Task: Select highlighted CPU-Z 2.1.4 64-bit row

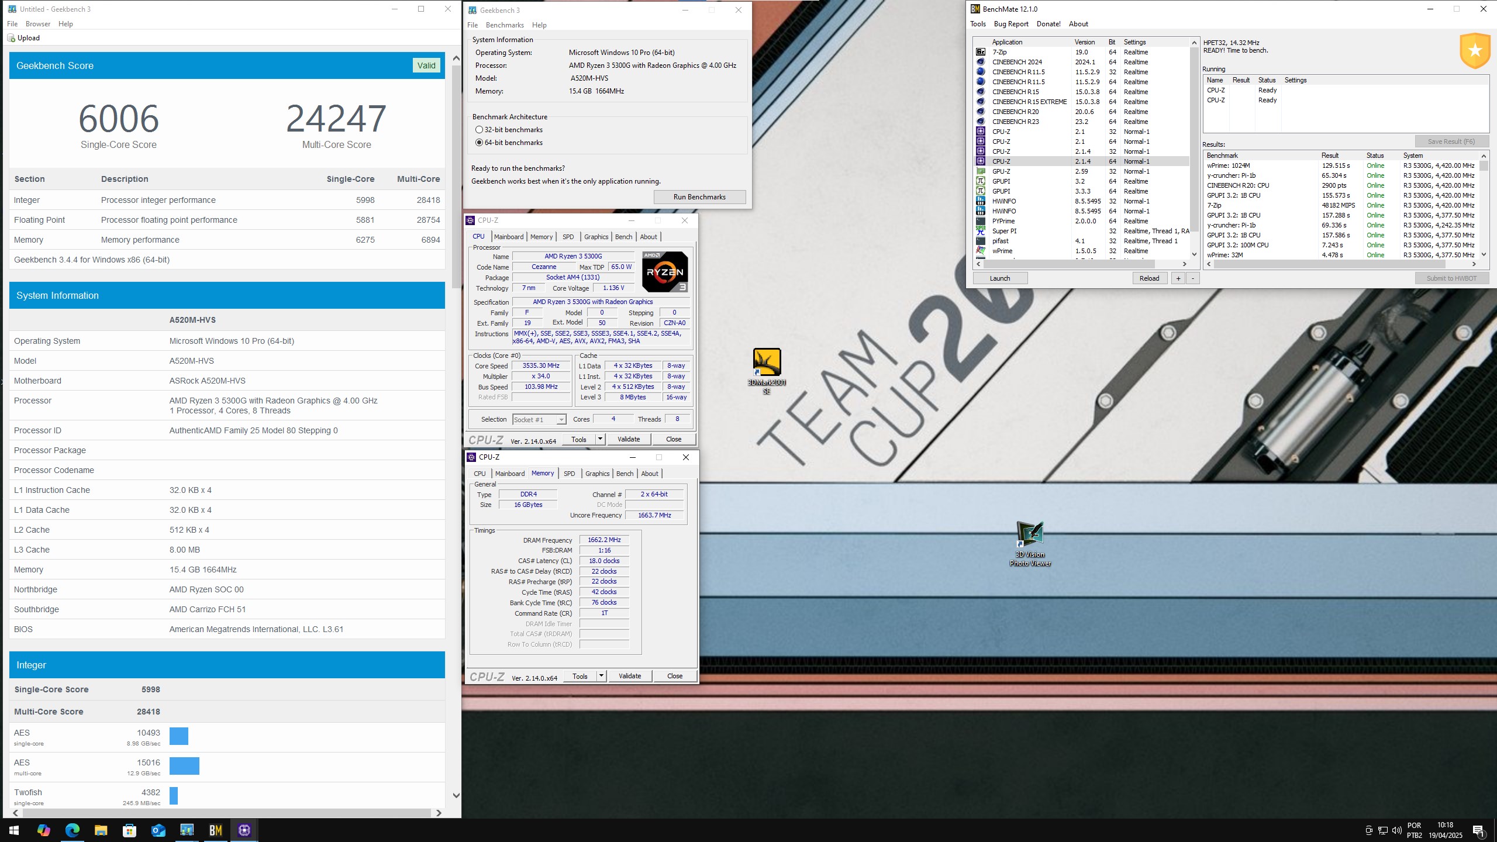Action: coord(1082,161)
